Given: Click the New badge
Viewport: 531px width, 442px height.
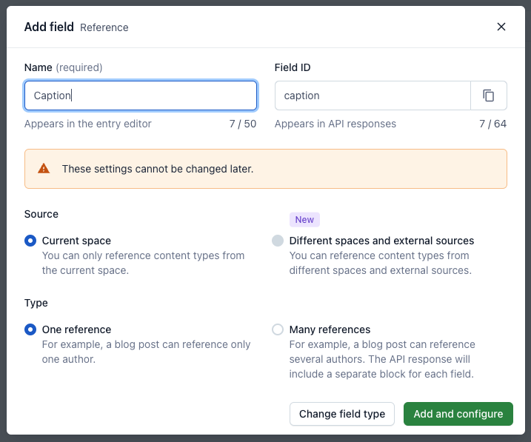Looking at the screenshot, I should point(304,220).
